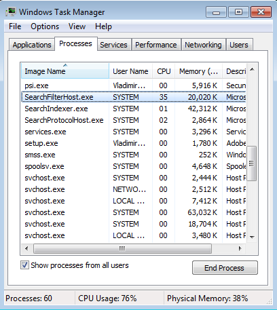The width and height of the screenshot is (277, 310).
Task: Open the Help menu
Action: coord(103,26)
